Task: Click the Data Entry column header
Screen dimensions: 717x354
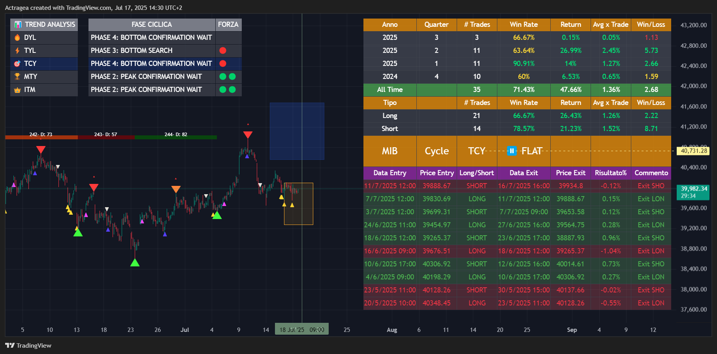Action: pyautogui.click(x=390, y=173)
